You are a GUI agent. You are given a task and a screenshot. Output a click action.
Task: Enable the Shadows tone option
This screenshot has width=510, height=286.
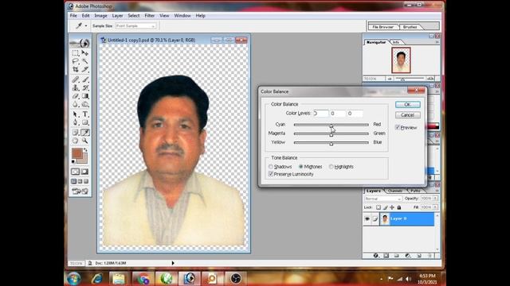tap(271, 167)
